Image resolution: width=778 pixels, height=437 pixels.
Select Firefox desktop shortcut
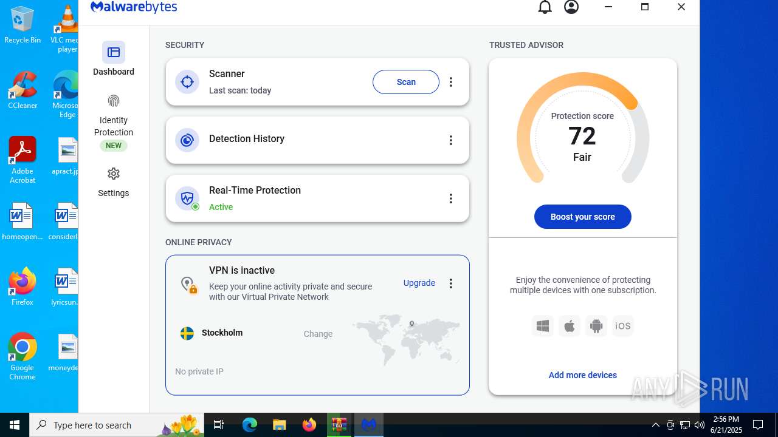22,286
